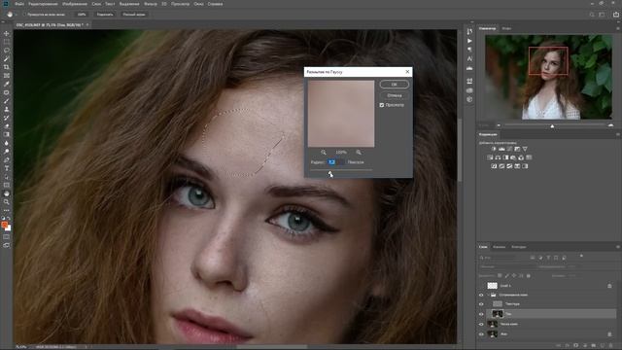
Task: Create a new layer in Layers panel
Action: click(x=602, y=345)
